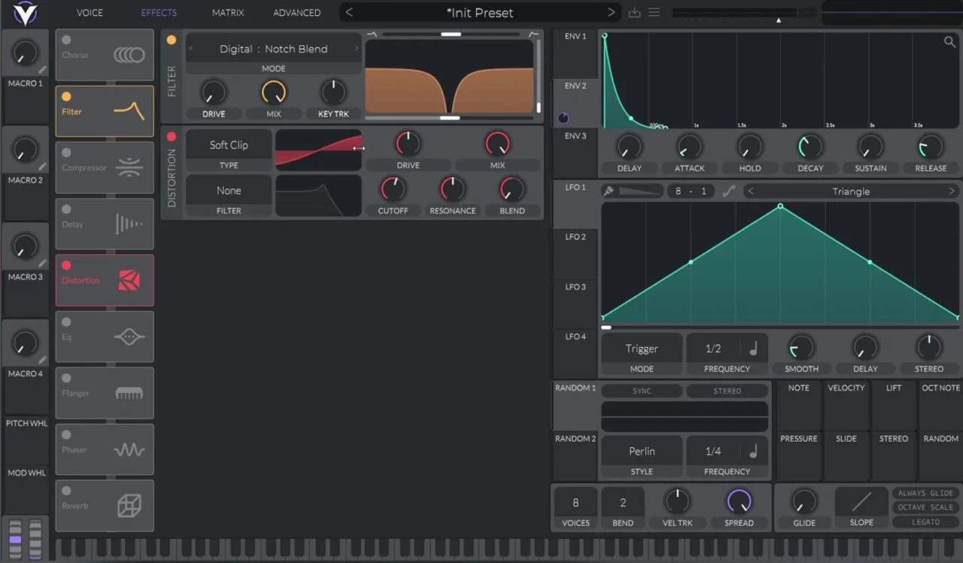
Task: Open the distortion filter None dropdown
Action: [x=229, y=190]
